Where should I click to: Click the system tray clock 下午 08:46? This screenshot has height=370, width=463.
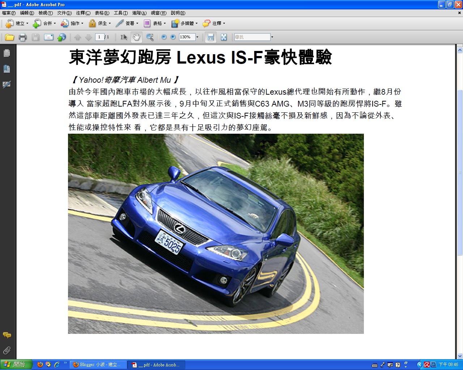(x=449, y=365)
